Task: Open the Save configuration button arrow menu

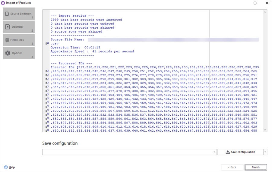Action: point(265,152)
